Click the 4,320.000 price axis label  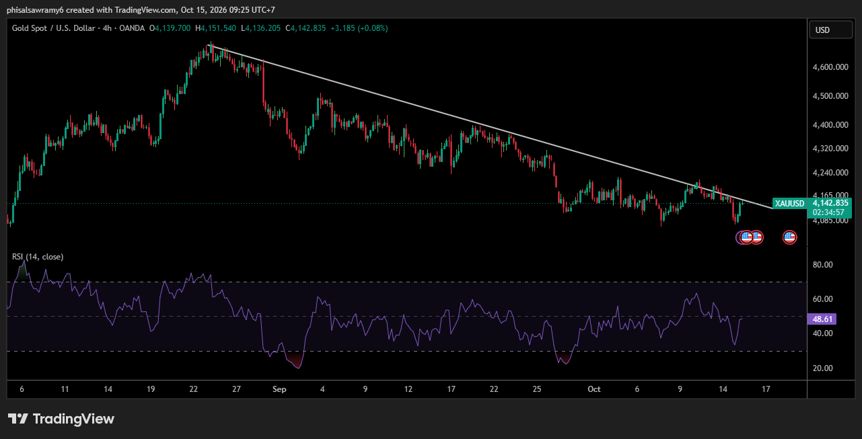click(x=829, y=148)
